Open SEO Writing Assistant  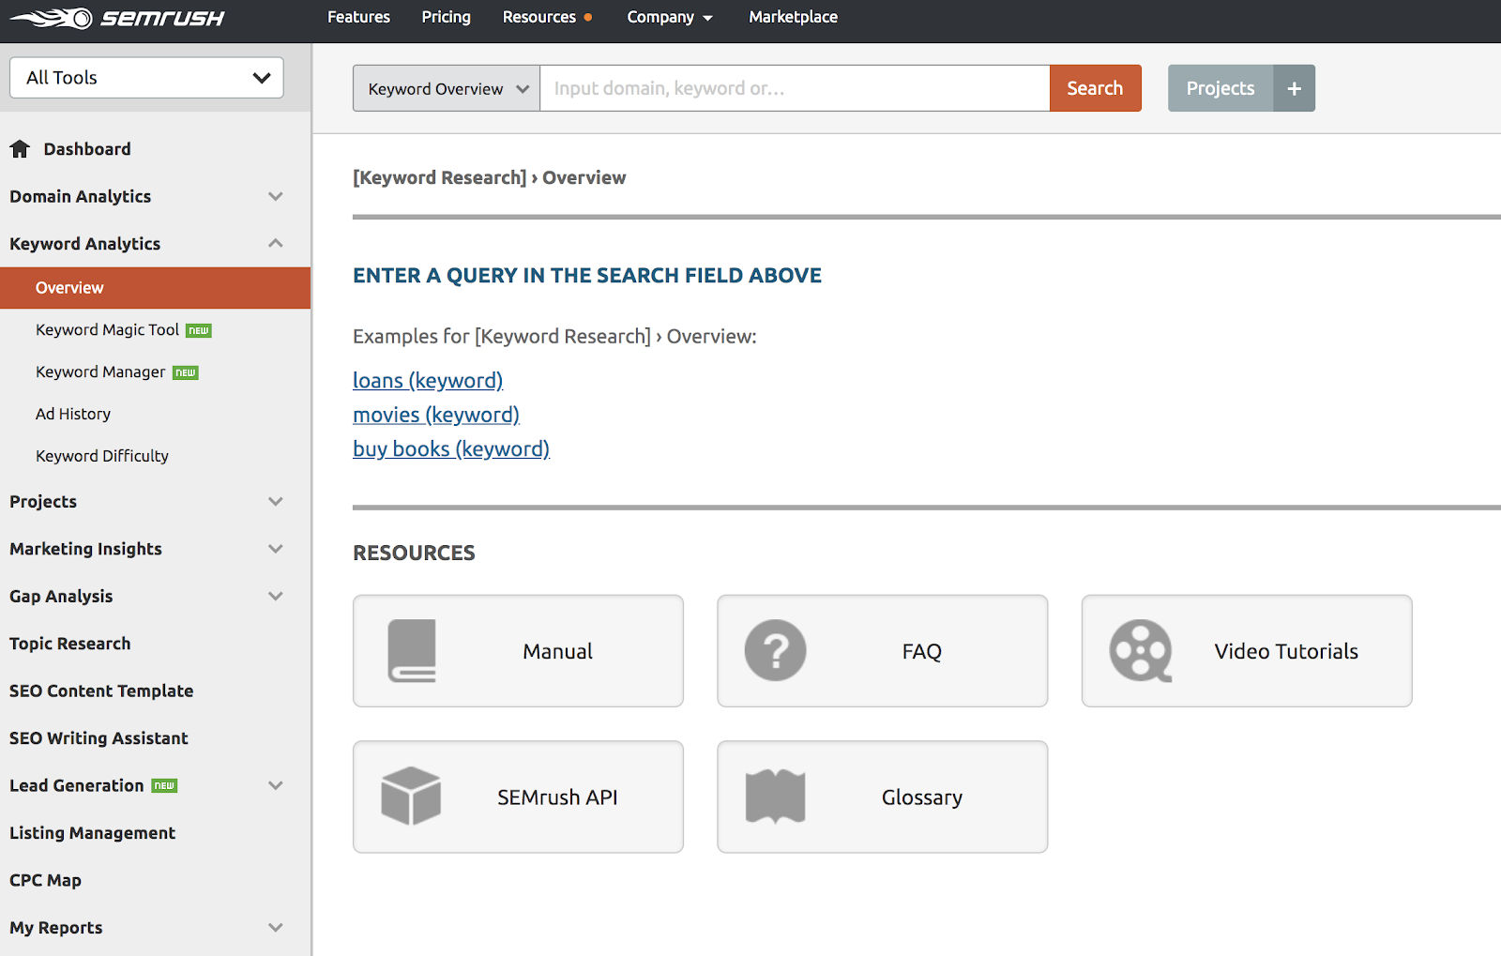tap(99, 738)
